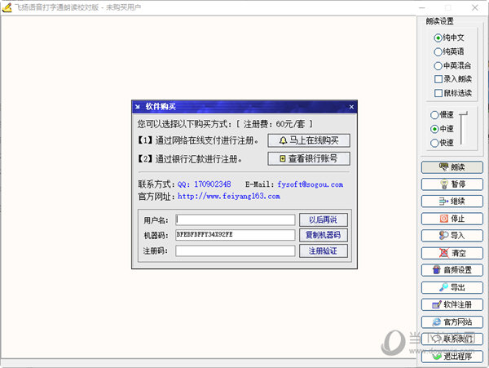Click 以后再说 later button
The image size is (489, 368).
(x=323, y=219)
